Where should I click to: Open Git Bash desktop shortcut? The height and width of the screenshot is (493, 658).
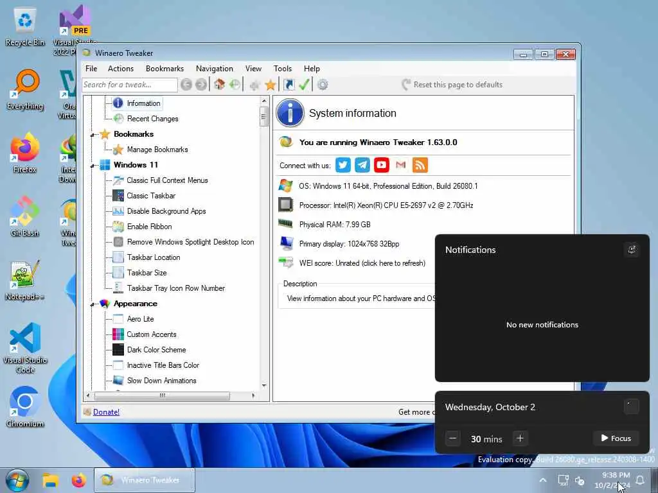tap(25, 216)
